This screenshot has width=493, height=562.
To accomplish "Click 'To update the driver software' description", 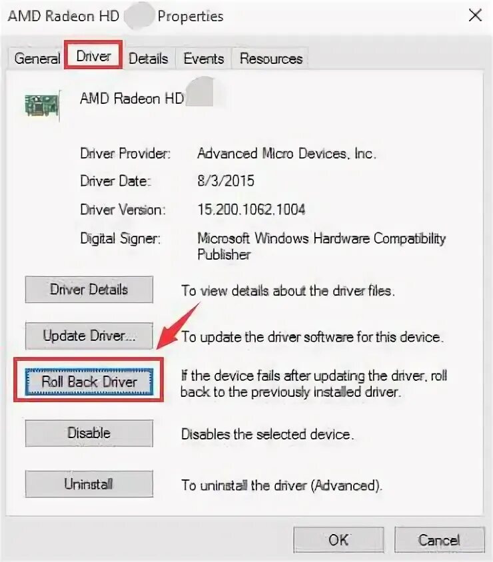I will pyautogui.click(x=312, y=337).
